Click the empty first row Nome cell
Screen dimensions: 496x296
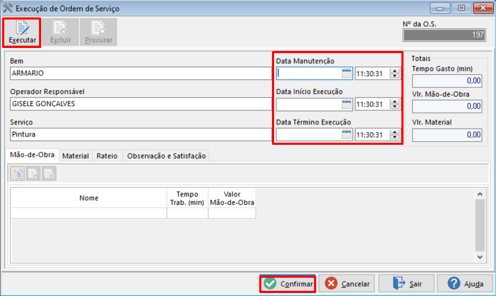click(89, 213)
